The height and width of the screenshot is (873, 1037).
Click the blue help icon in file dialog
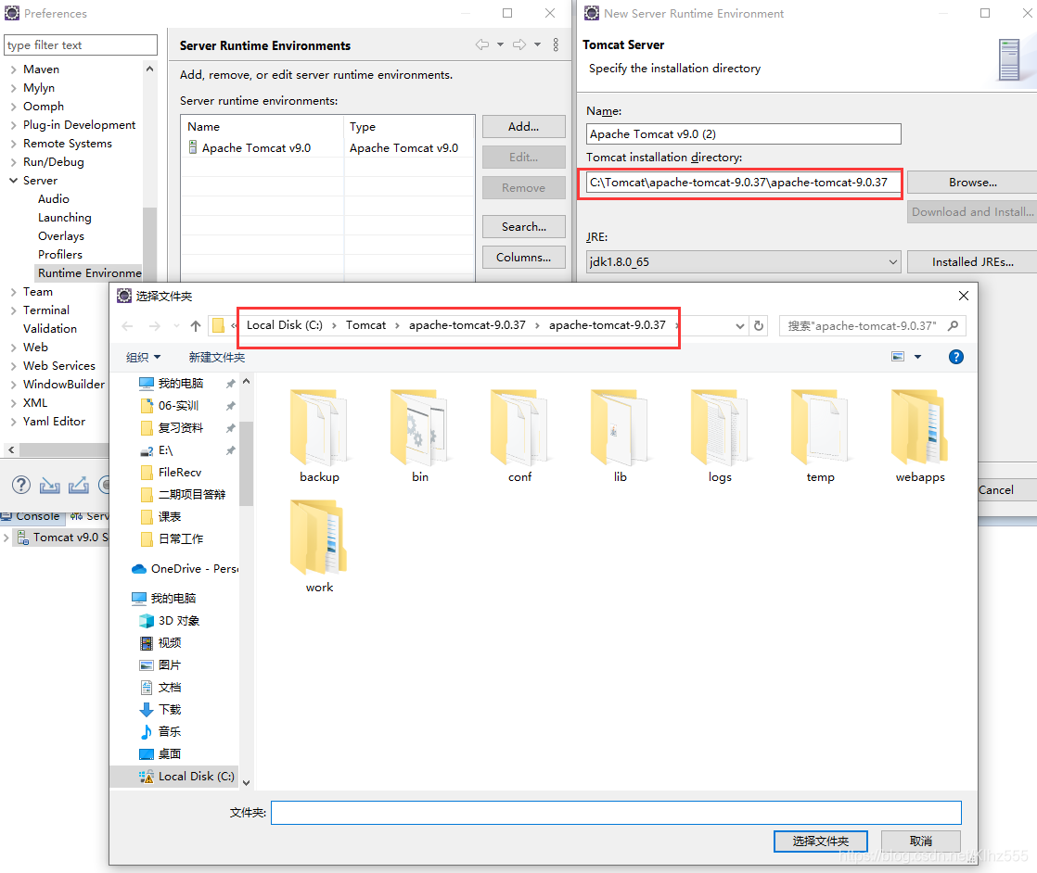(x=955, y=357)
